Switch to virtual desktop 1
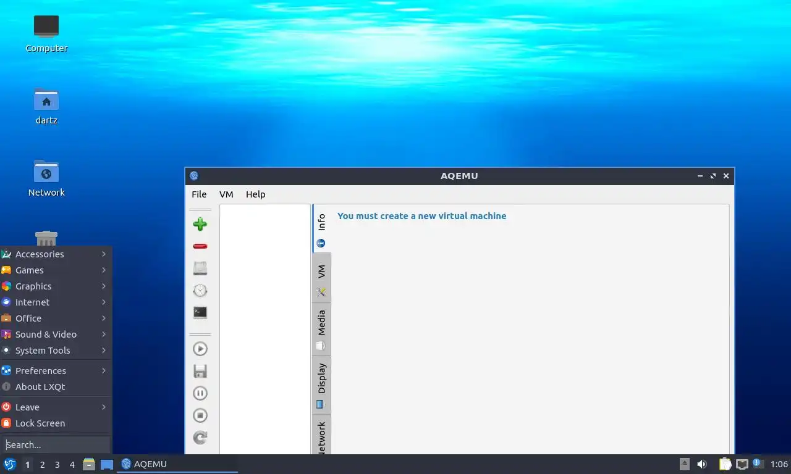This screenshot has width=791, height=474. click(x=27, y=465)
